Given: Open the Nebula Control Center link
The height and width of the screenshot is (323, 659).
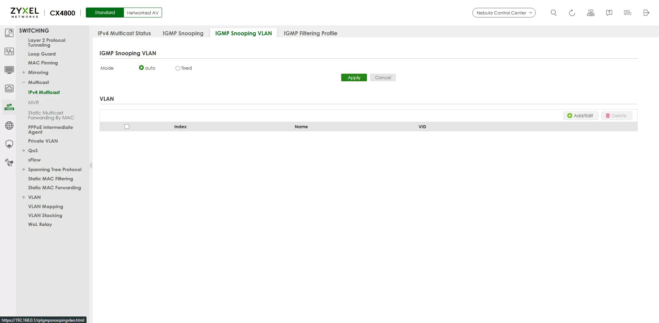Looking at the screenshot, I should (x=504, y=13).
